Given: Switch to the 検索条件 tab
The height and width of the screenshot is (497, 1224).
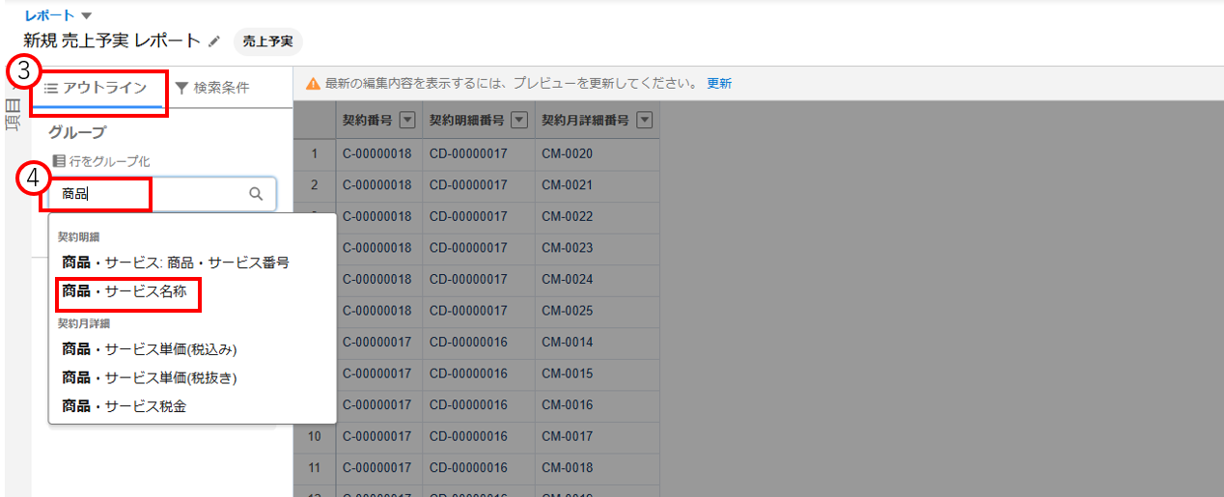Looking at the screenshot, I should tap(212, 88).
